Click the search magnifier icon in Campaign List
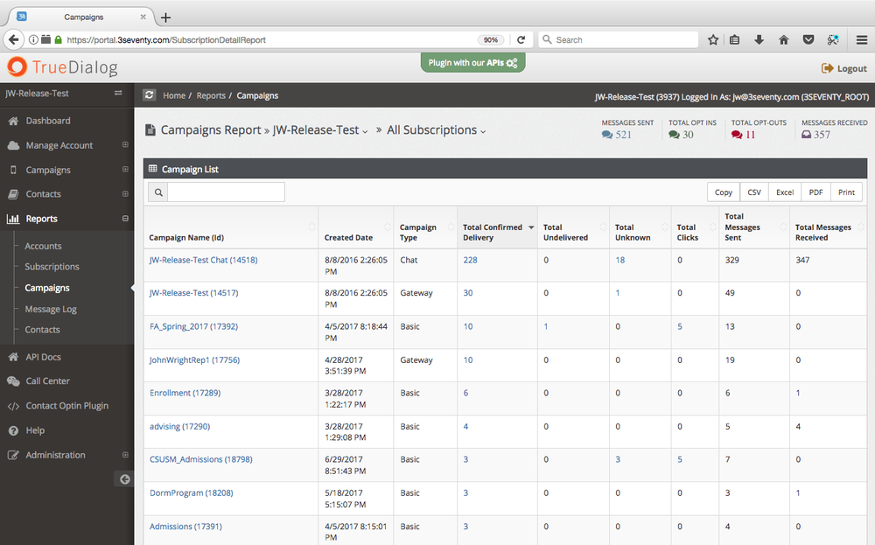The width and height of the screenshot is (875, 545). [x=158, y=192]
